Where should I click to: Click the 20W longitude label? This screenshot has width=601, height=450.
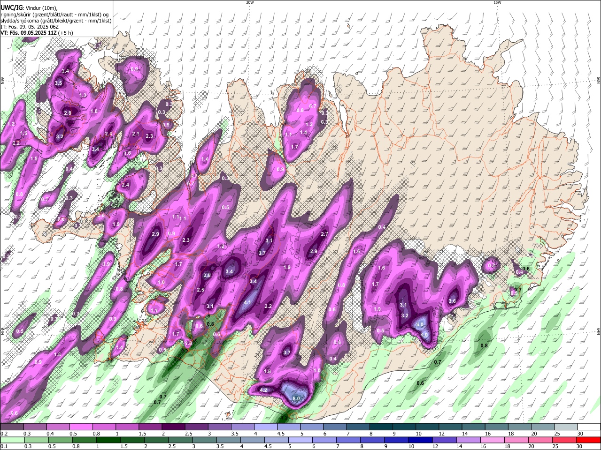click(250, 2)
